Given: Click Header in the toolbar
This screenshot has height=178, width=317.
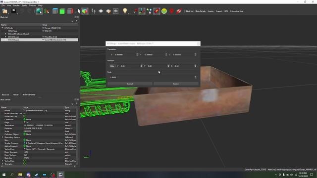Looking at the screenshot, I should pos(211,11).
